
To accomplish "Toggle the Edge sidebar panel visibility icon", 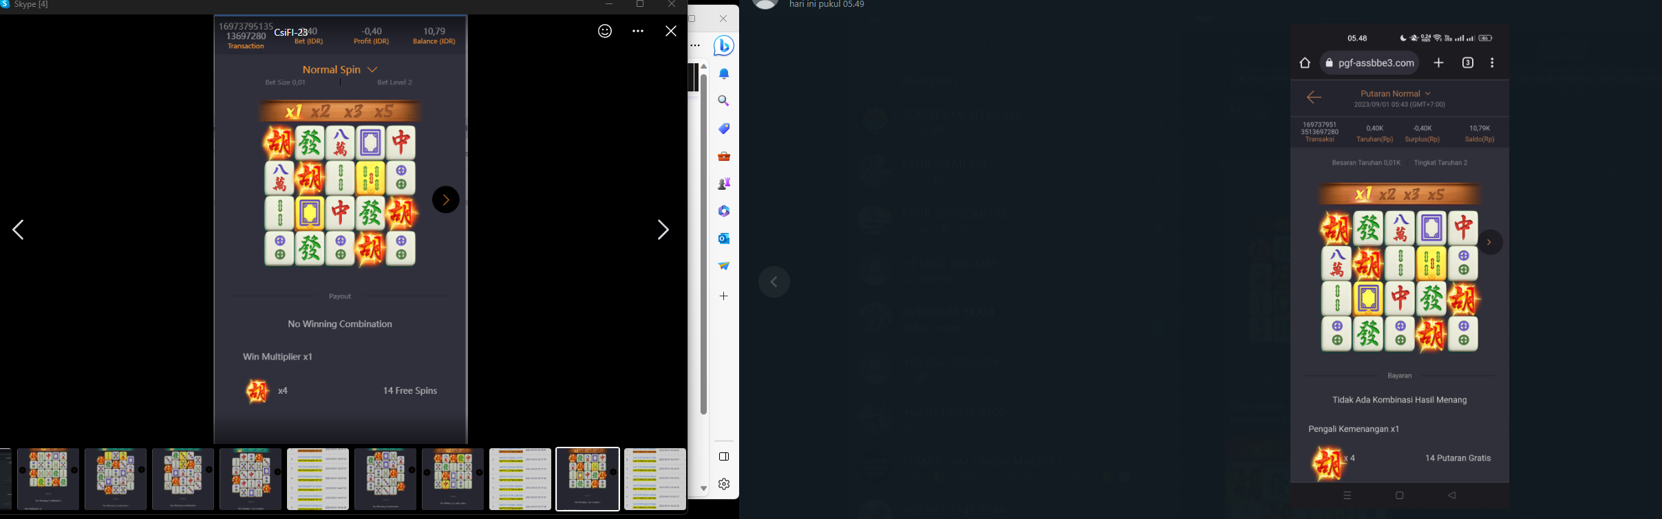I will (724, 456).
